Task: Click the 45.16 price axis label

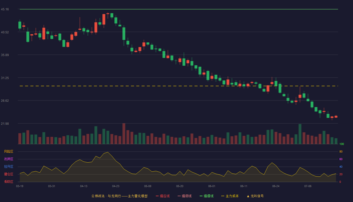Action: click(5, 9)
